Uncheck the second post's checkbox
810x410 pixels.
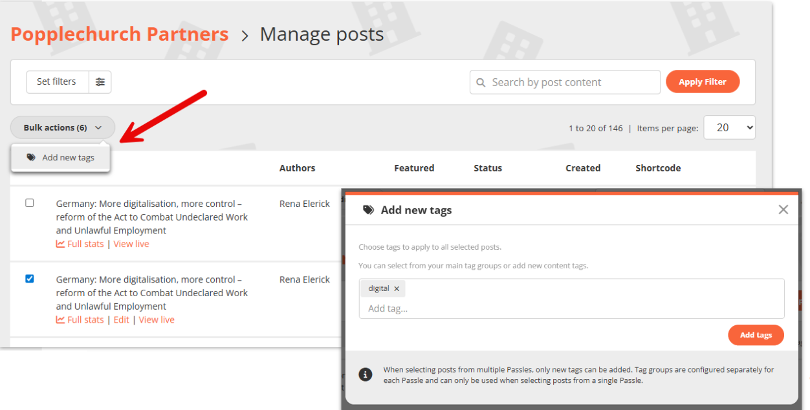(x=30, y=279)
